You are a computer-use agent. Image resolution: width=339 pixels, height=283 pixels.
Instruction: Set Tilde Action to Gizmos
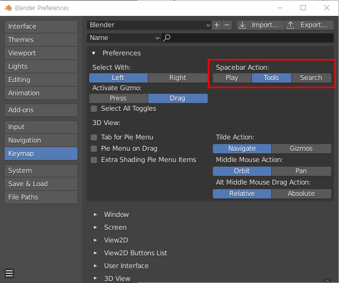pyautogui.click(x=302, y=149)
